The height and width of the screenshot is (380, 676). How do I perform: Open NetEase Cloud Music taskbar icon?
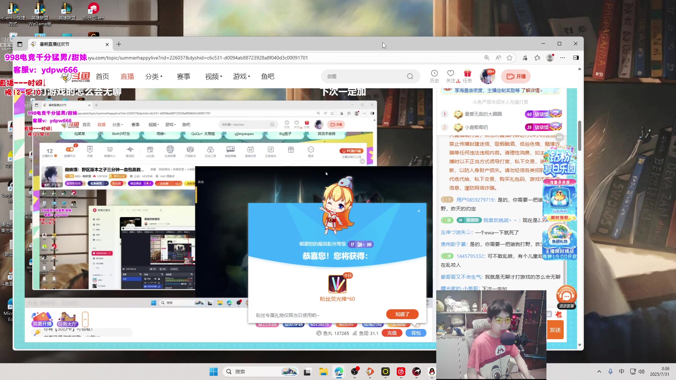(401, 372)
